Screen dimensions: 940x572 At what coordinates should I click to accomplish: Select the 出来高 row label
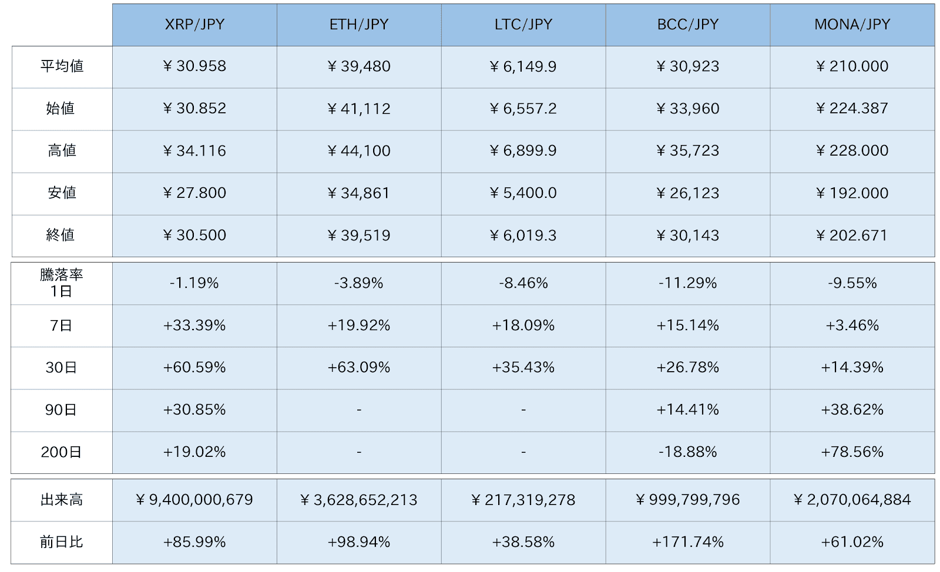62,500
